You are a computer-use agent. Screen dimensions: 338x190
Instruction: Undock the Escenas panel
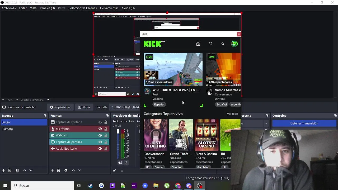tap(45, 116)
